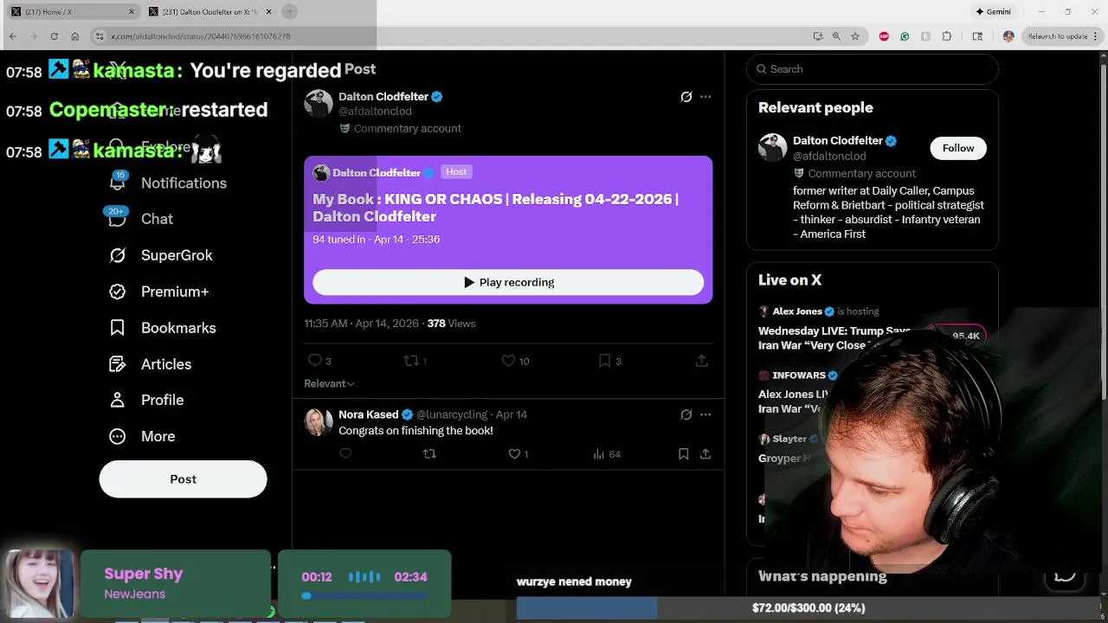The height and width of the screenshot is (623, 1108).
Task: Bookmark the main post with 3 bookmarks
Action: [605, 360]
